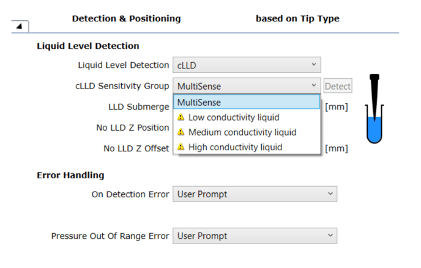Click the blue liquid in the tube graphic
Image resolution: width=421 pixels, height=268 pixels.
pos(374,129)
